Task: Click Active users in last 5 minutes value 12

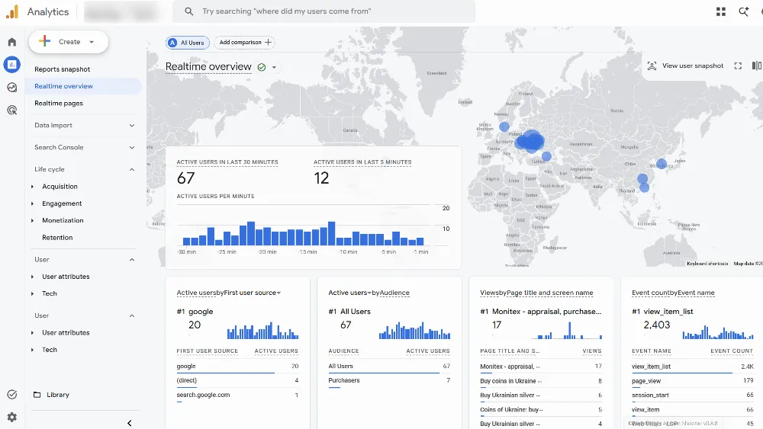Action: (x=322, y=178)
